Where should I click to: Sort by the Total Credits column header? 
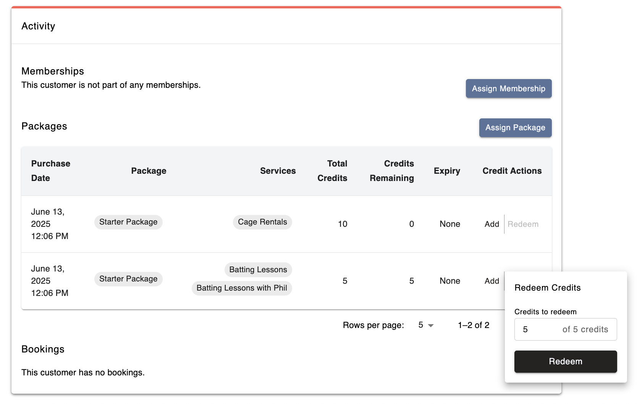[332, 171]
